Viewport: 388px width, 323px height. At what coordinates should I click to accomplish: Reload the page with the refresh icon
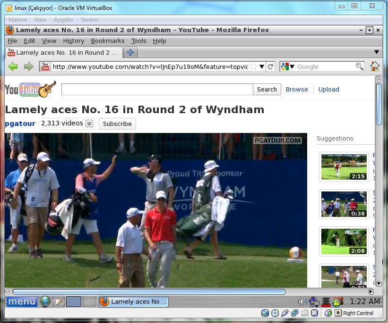(270, 66)
